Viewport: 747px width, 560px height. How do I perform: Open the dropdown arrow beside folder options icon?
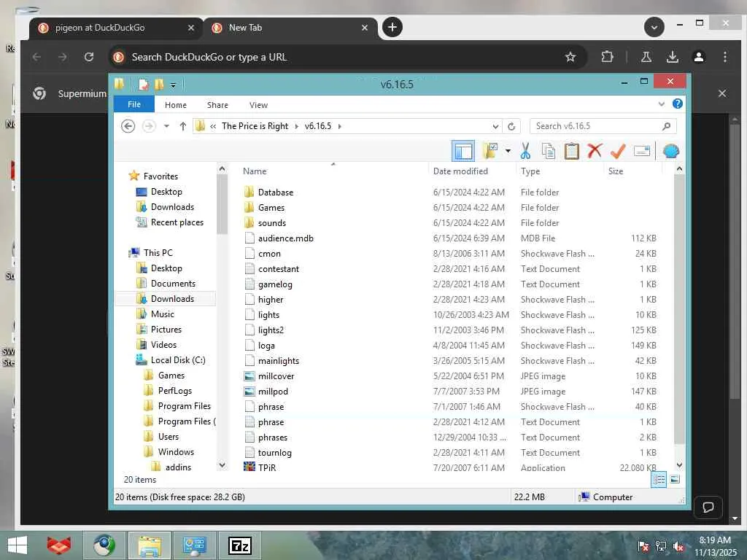click(x=508, y=152)
